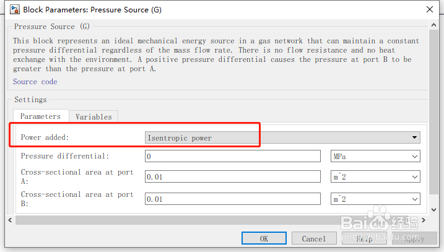Image resolution: width=444 pixels, height=252 pixels.
Task: Click the port A cross-sectional area field
Action: pyautogui.click(x=232, y=177)
